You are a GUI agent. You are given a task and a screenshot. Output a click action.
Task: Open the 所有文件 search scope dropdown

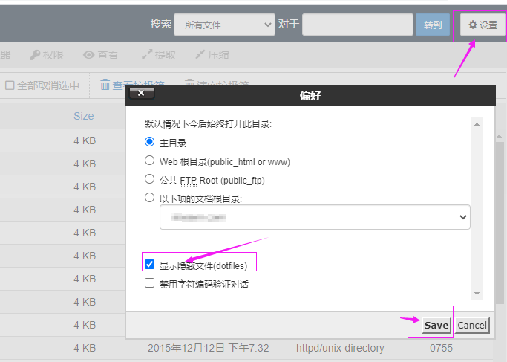[x=224, y=25]
